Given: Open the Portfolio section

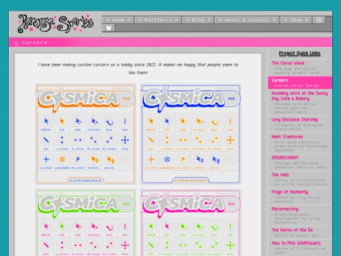Looking at the screenshot, I should (x=158, y=20).
